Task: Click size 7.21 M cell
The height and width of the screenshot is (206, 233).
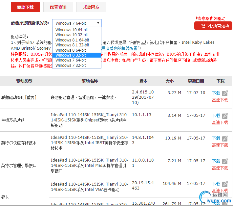Action: [x=174, y=161]
